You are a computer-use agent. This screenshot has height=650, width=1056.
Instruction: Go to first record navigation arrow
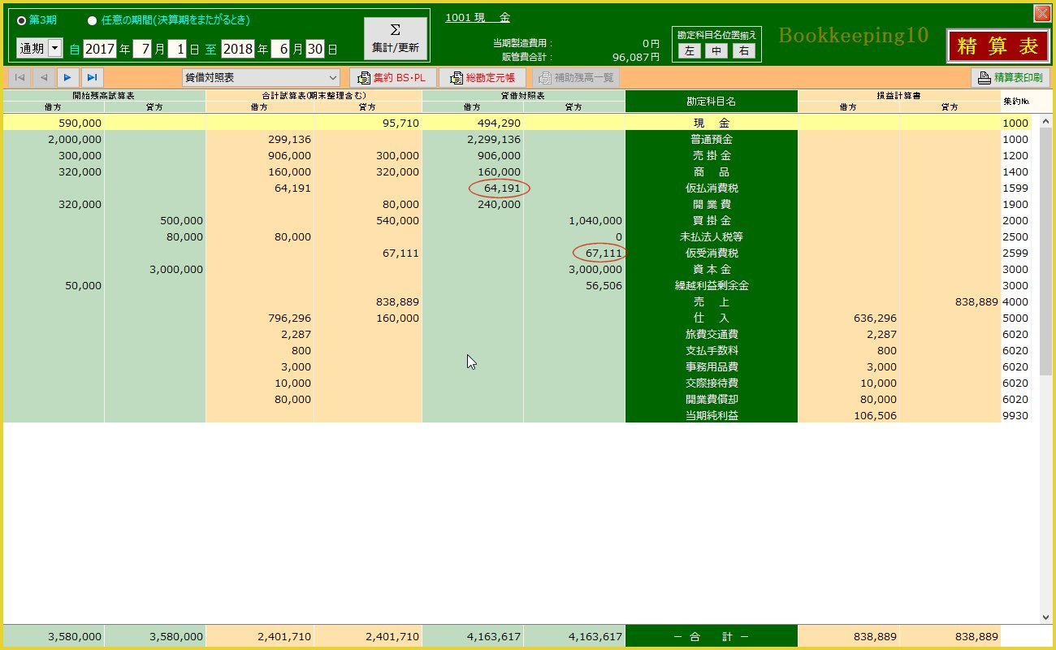[19, 77]
